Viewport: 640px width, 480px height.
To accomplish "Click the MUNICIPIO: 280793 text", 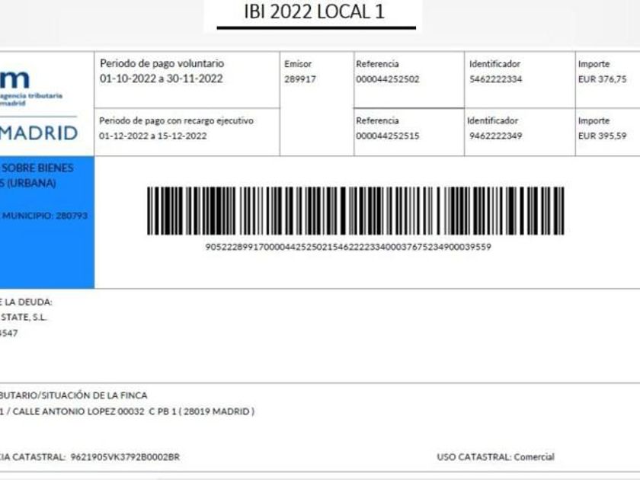I will 44,216.
